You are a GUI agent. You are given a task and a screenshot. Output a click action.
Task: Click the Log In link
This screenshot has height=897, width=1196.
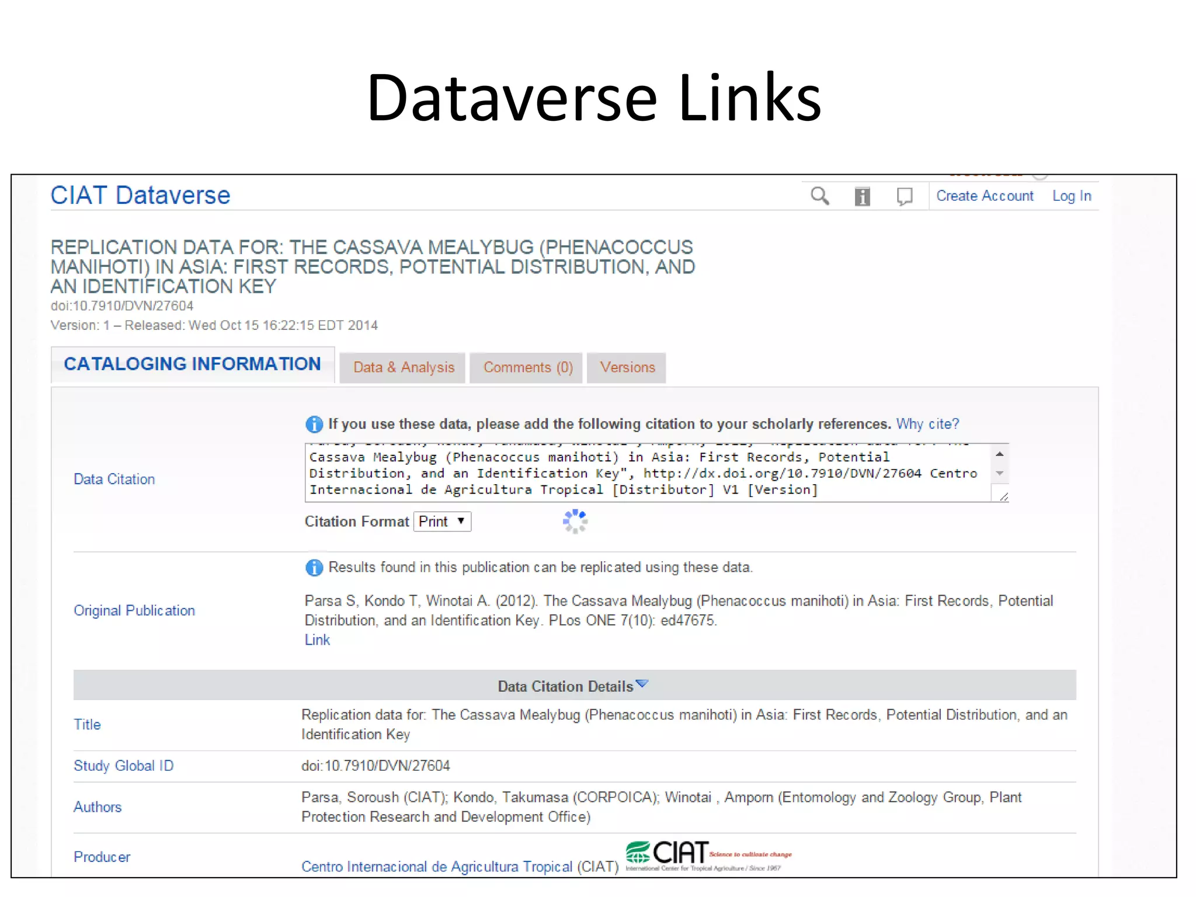point(1072,196)
